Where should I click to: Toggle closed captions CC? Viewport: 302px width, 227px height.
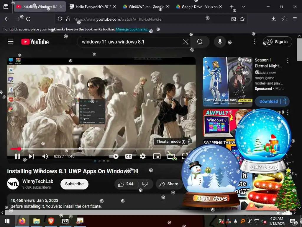(x=129, y=156)
